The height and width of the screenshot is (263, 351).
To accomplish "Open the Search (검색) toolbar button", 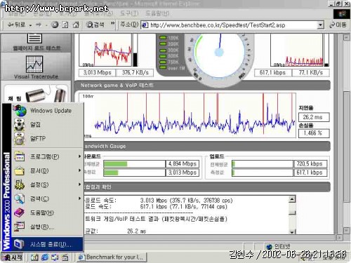I will (x=95, y=25).
